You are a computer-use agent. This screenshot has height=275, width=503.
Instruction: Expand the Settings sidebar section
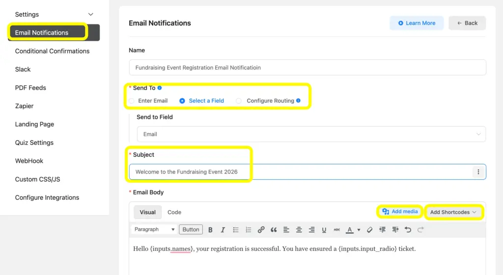tap(91, 14)
